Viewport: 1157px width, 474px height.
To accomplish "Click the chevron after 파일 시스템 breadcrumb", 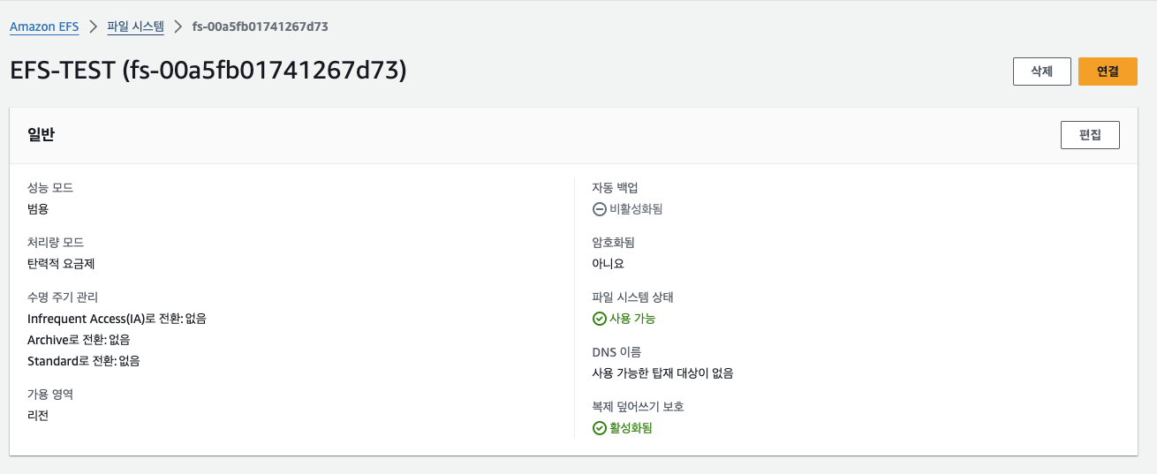I will click(x=178, y=26).
